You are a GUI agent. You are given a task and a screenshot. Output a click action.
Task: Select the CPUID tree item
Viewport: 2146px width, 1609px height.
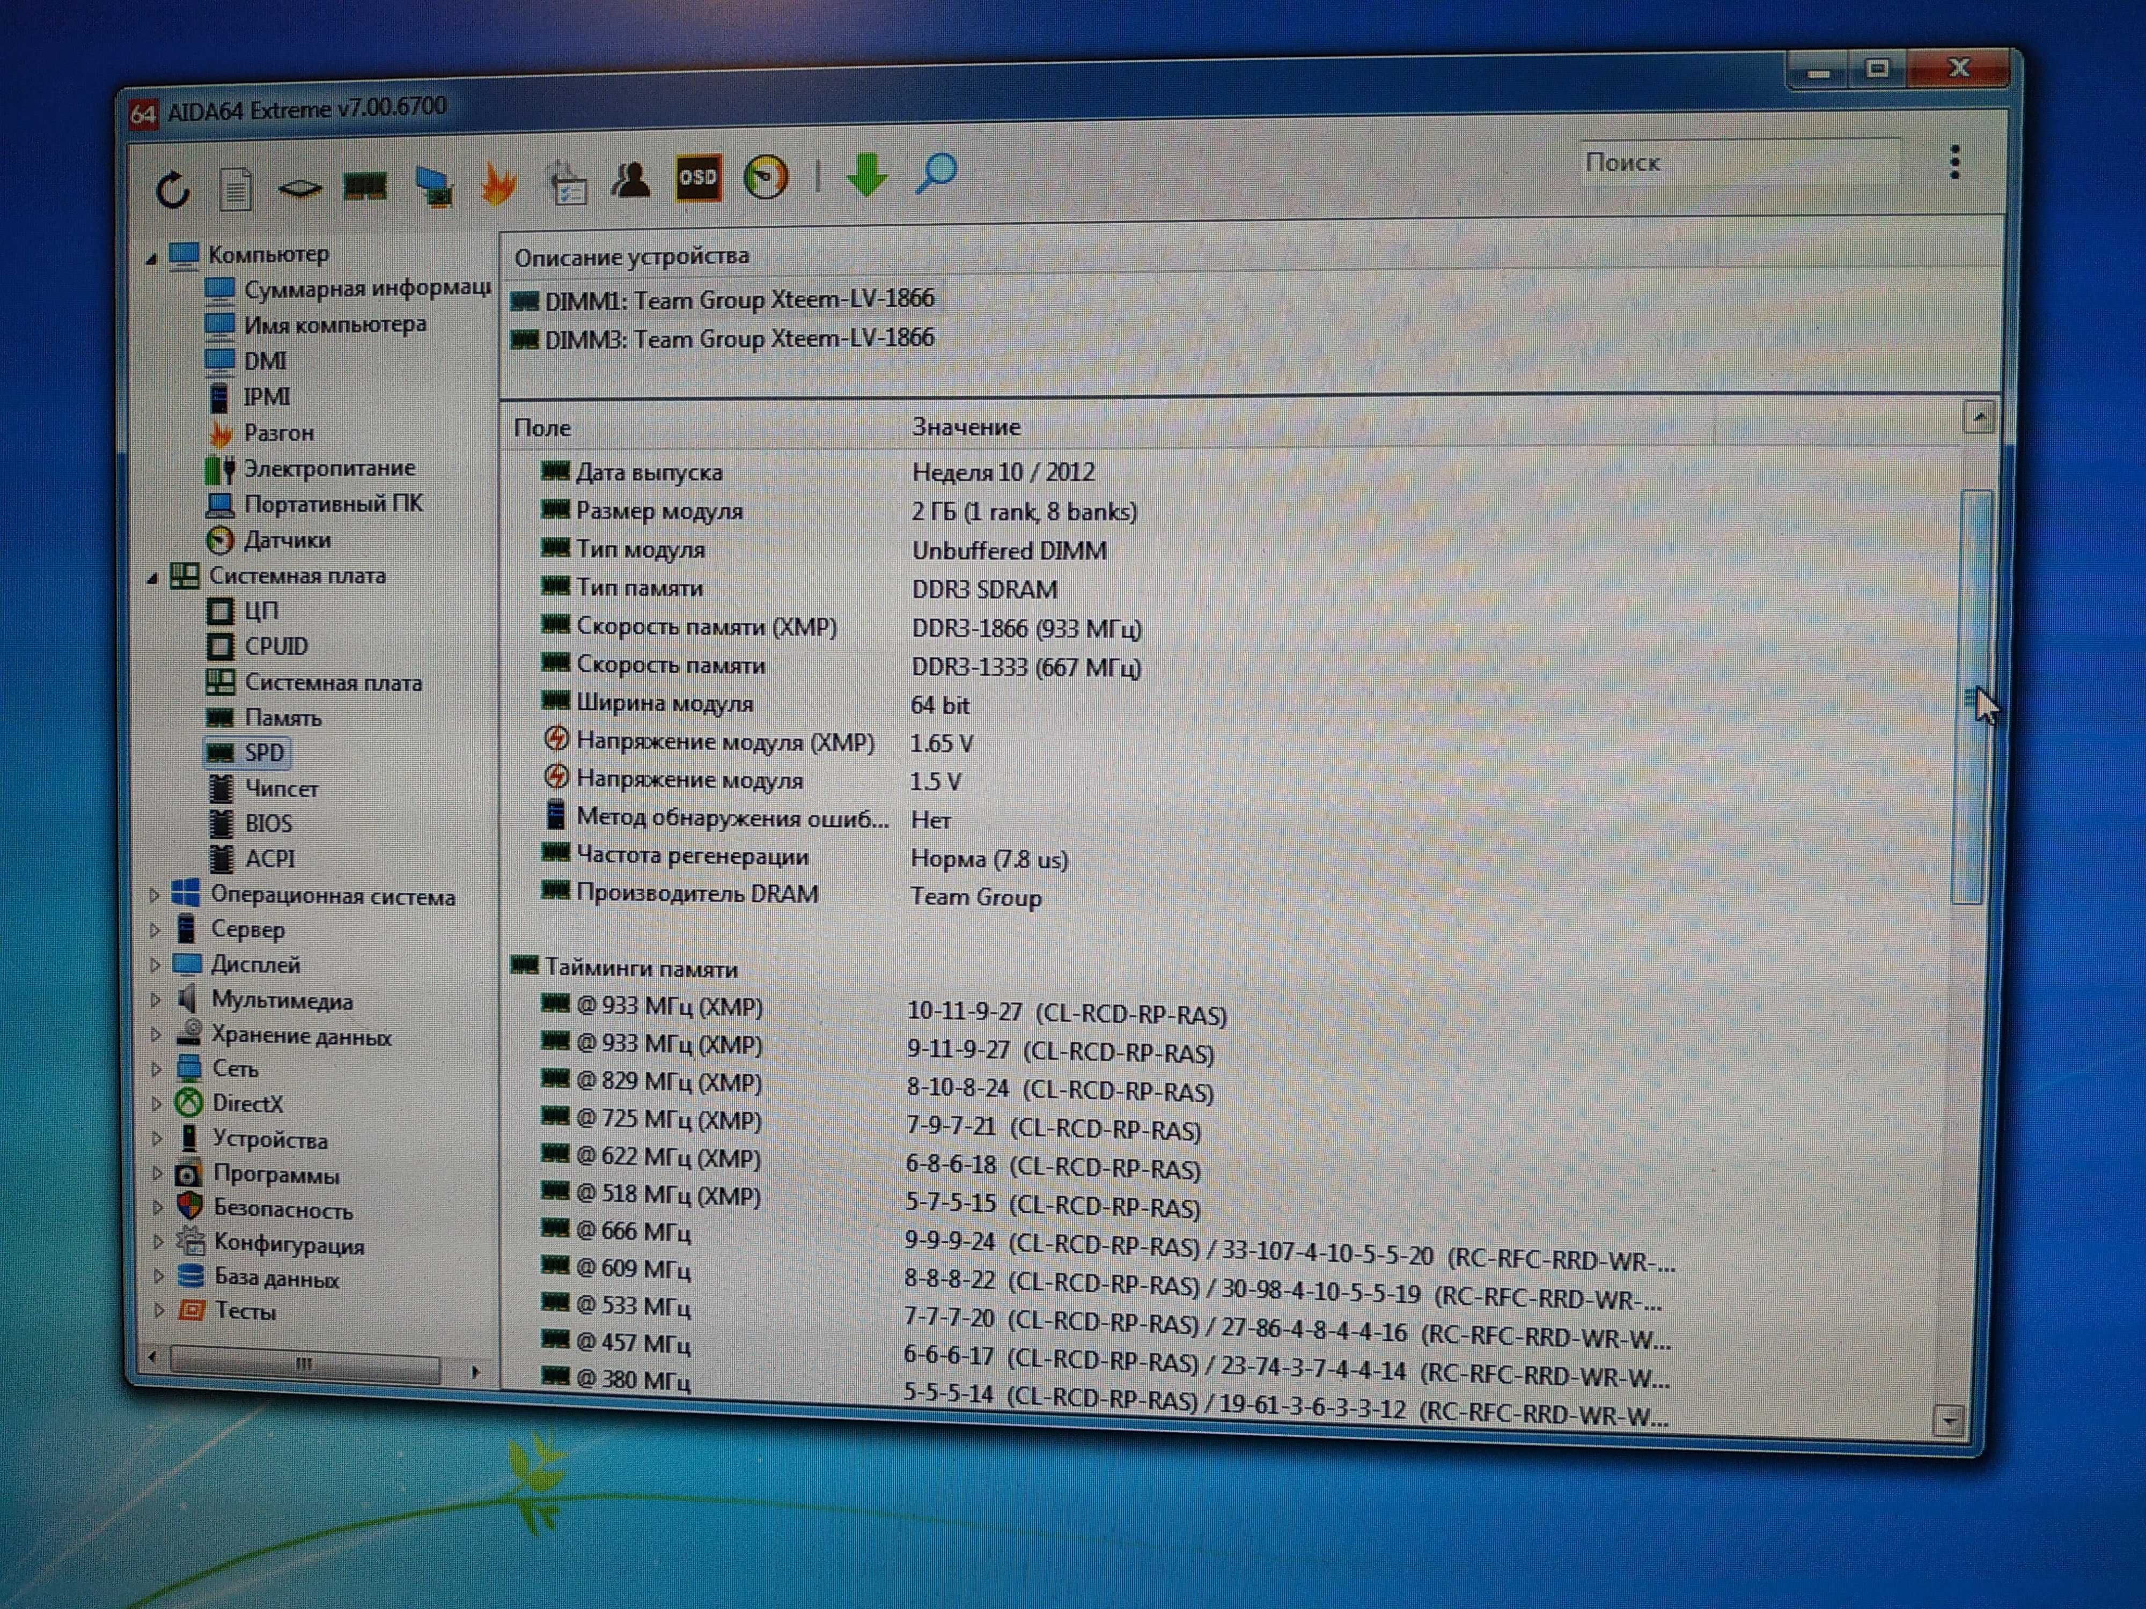[258, 647]
